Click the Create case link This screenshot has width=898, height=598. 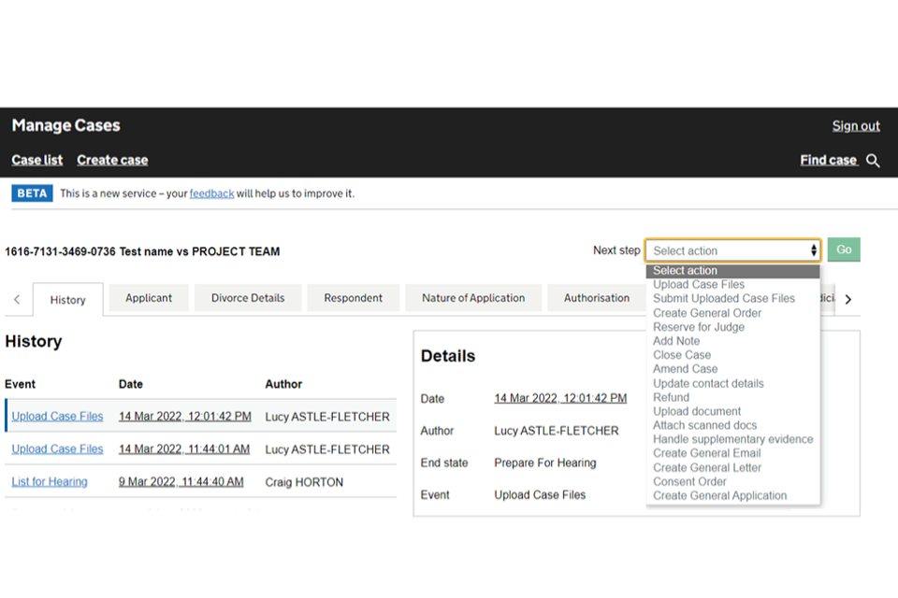pos(112,160)
